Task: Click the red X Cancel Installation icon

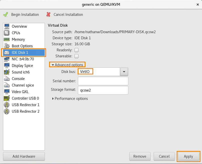Action: point(48,15)
